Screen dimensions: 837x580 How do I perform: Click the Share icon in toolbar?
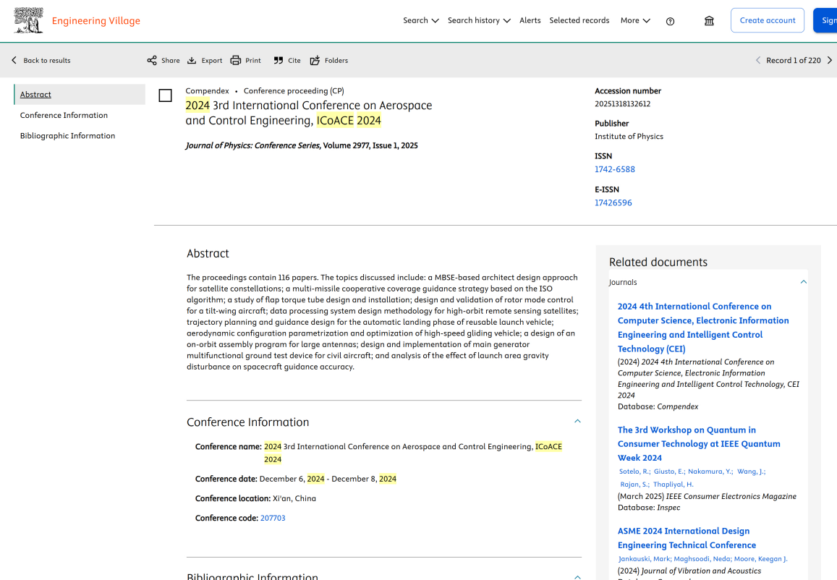pos(152,60)
